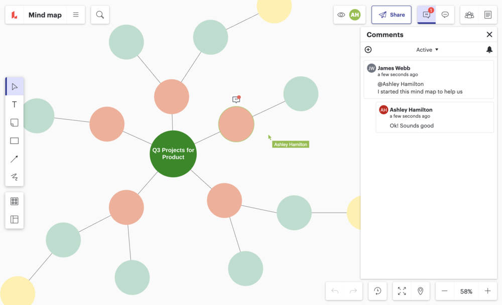Select the Line connector tool
502x305 pixels.
coord(14,159)
